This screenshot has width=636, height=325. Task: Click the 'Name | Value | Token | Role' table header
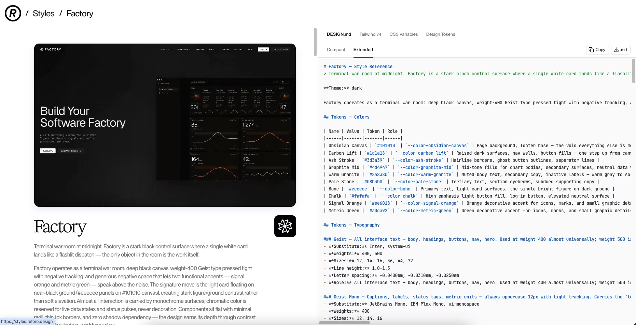click(x=363, y=131)
